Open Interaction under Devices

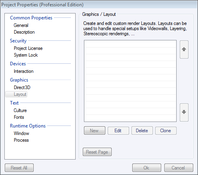[24, 71]
